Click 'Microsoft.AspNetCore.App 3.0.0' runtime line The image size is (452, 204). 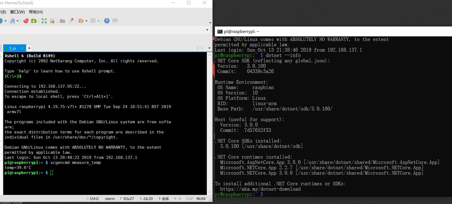pos(330,162)
